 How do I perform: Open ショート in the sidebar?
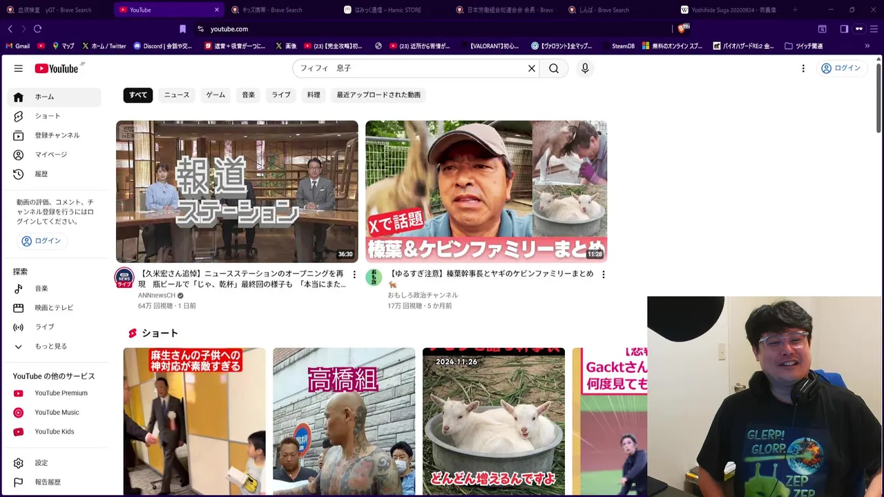point(55,116)
